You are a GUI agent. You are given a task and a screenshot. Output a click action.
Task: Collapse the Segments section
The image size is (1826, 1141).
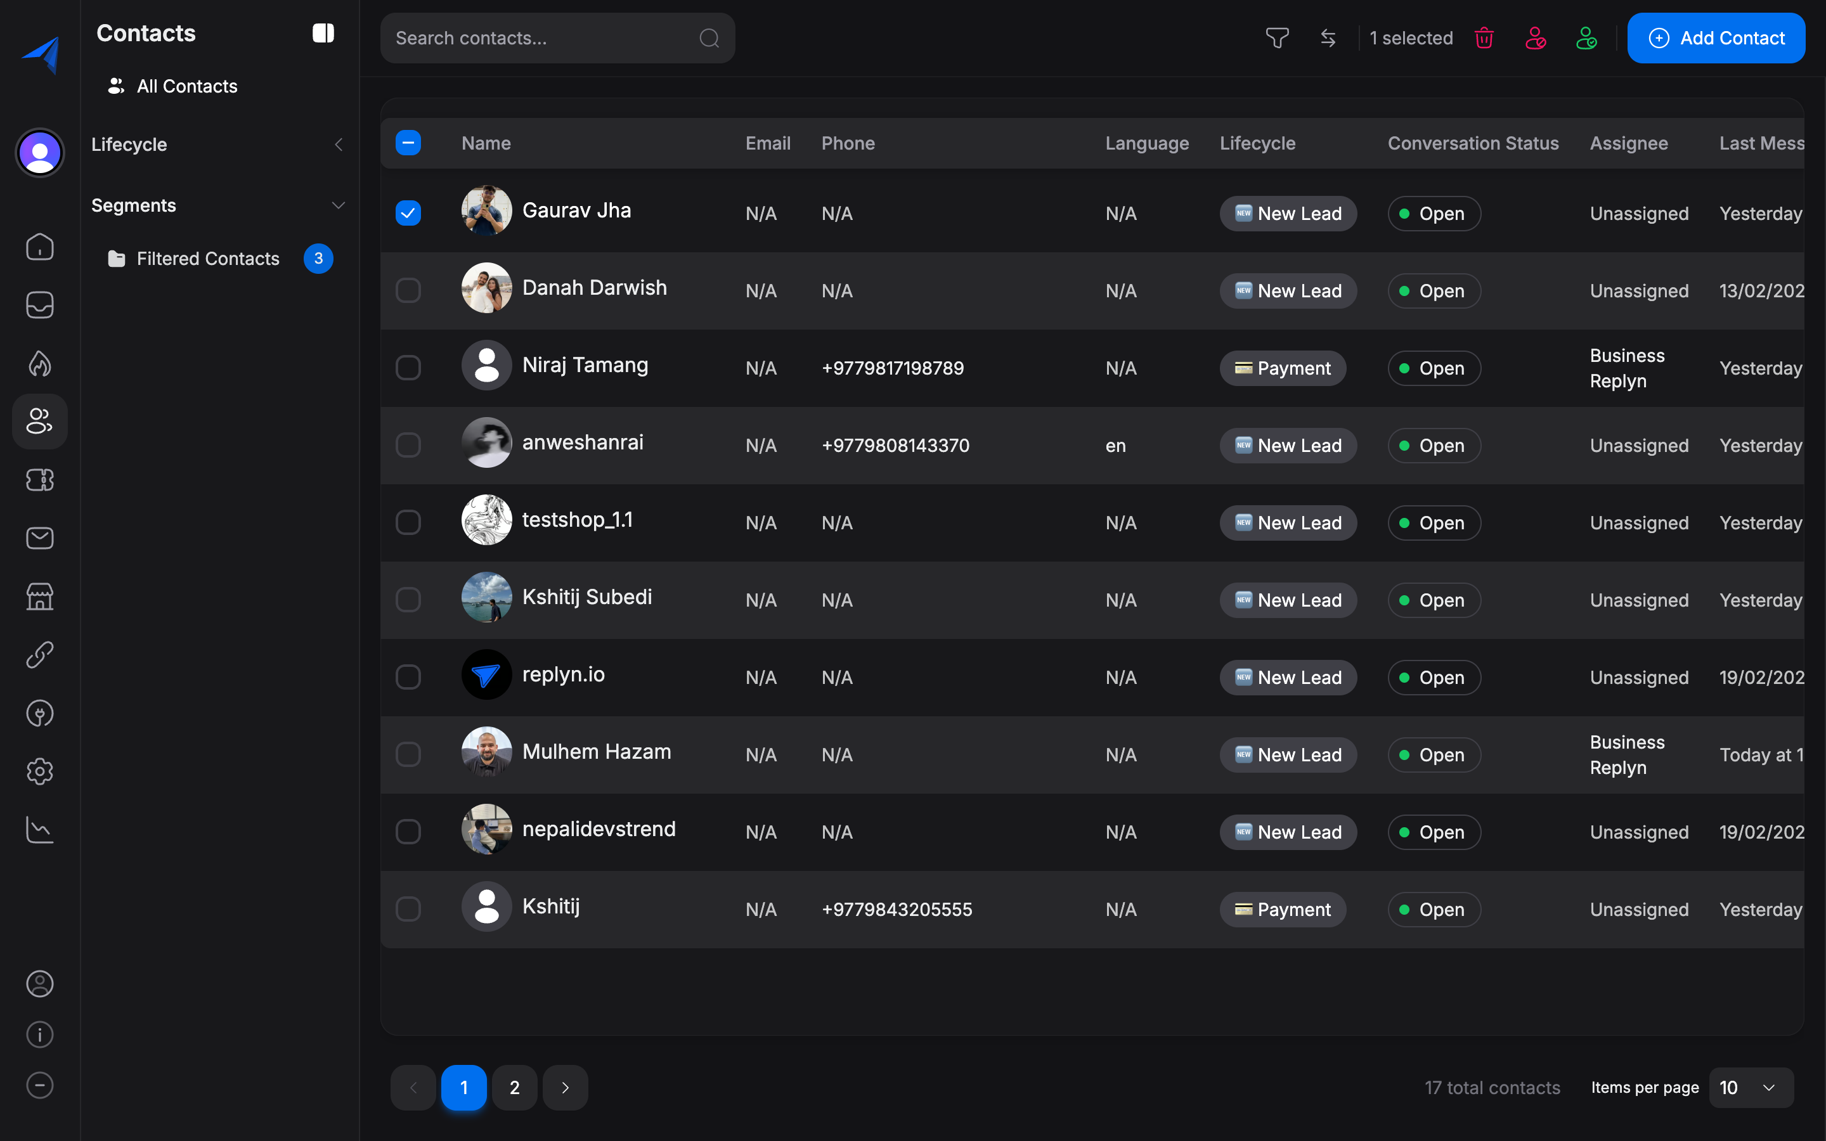tap(338, 205)
